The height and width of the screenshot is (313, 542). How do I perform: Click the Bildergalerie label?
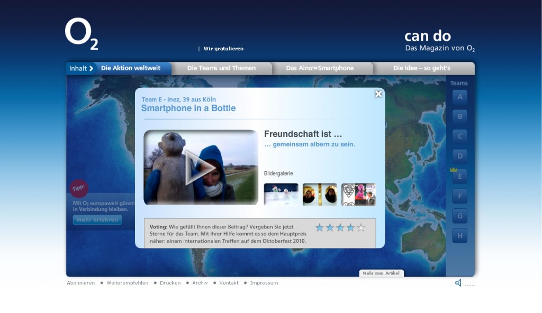[x=278, y=173]
